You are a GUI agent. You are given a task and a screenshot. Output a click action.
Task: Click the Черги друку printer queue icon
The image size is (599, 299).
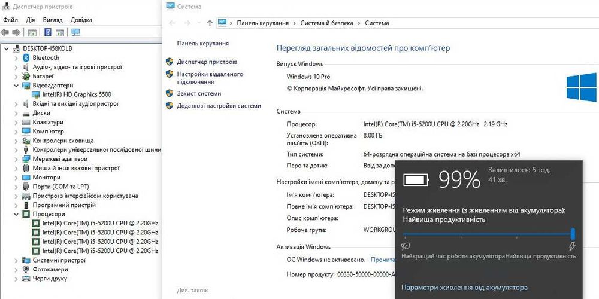point(26,279)
